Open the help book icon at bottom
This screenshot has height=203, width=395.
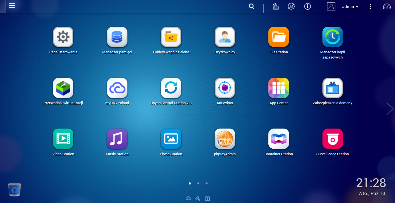tap(207, 198)
